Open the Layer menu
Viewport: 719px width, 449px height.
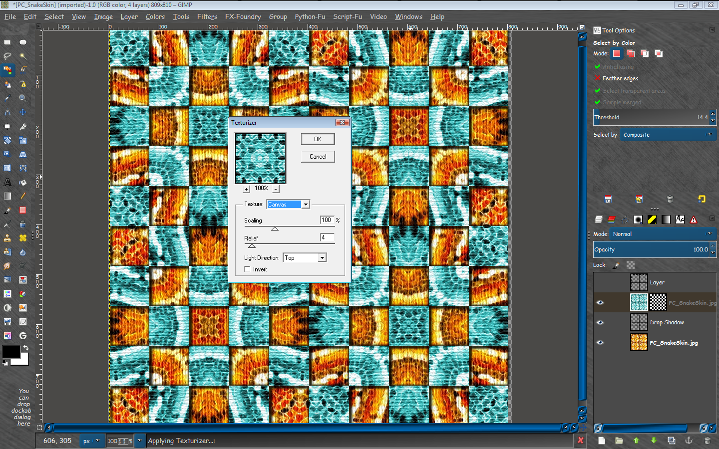(129, 16)
